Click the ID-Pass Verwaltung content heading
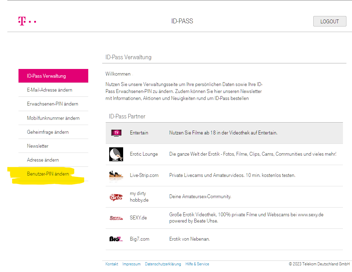This screenshot has height=272, width=352. pos(128,57)
